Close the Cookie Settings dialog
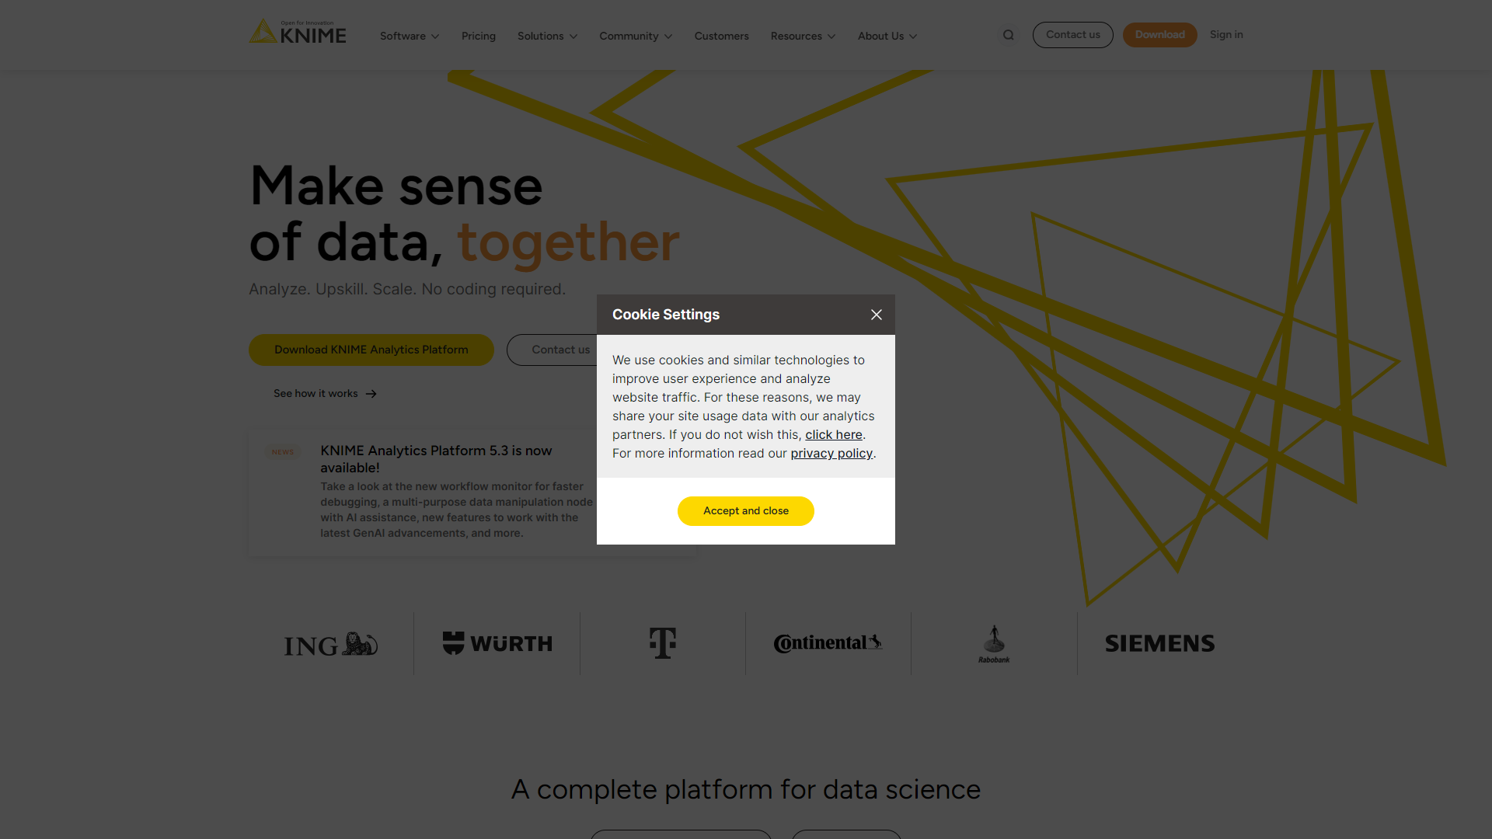 pos(875,315)
